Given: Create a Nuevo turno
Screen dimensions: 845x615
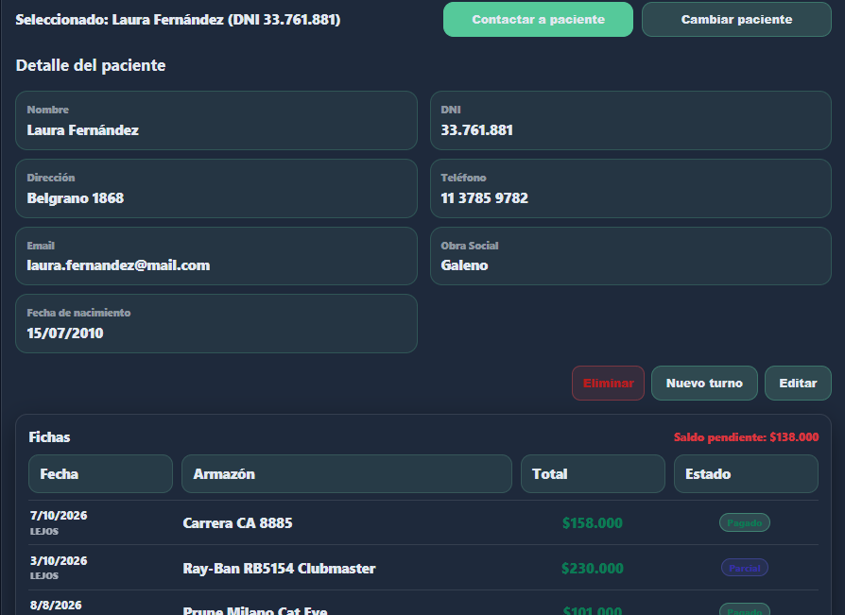Looking at the screenshot, I should click(x=704, y=383).
